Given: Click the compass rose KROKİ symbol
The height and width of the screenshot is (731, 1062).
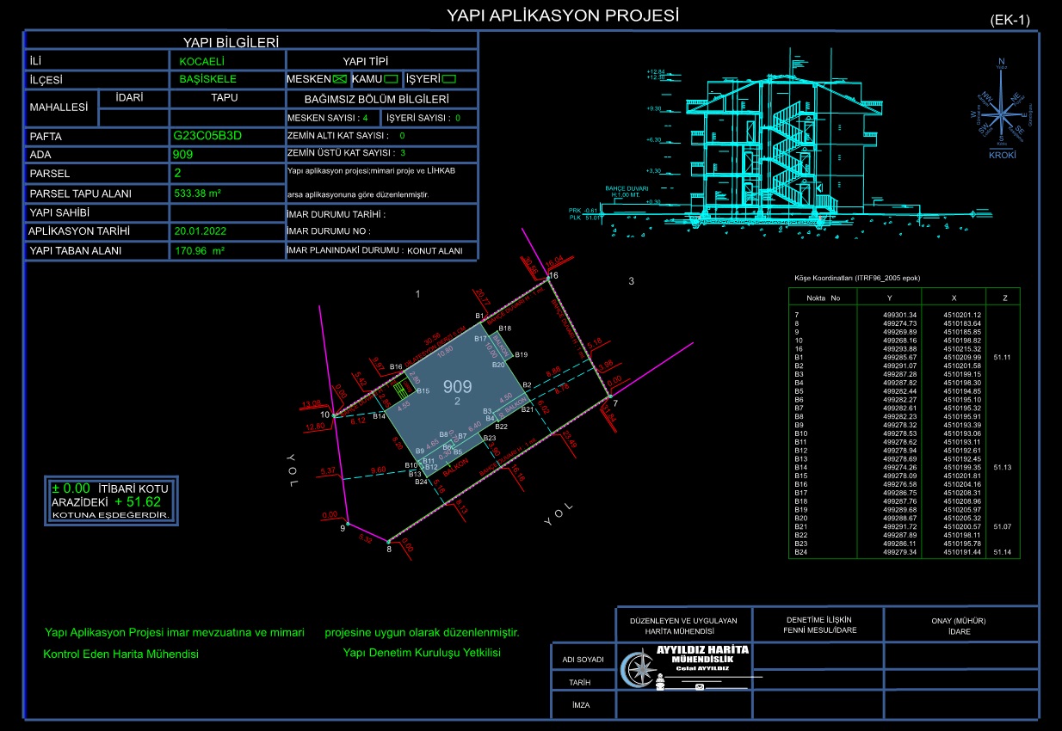Looking at the screenshot, I should click(1001, 112).
